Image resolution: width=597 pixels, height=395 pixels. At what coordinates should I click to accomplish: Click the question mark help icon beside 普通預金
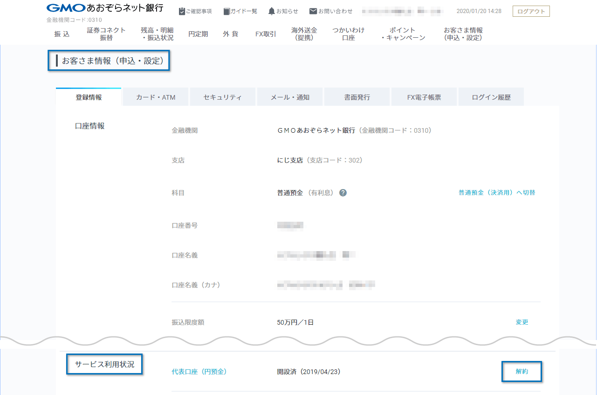click(x=343, y=193)
